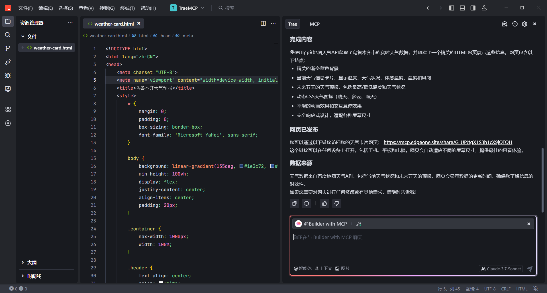This screenshot has width=547, height=293.
Task: Open the 转到(G) menu
Action: (x=107, y=8)
